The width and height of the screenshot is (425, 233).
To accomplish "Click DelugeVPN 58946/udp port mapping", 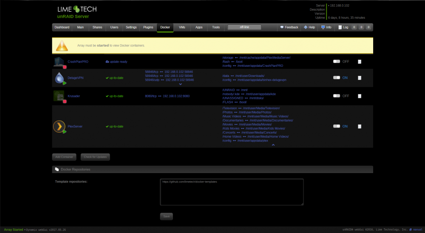I will point(170,80).
